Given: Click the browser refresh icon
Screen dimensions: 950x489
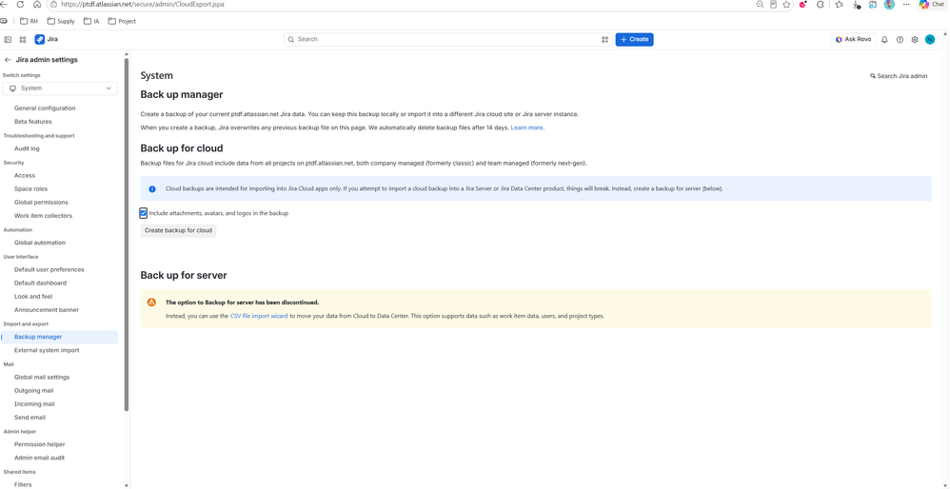Looking at the screenshot, I should tap(21, 4).
